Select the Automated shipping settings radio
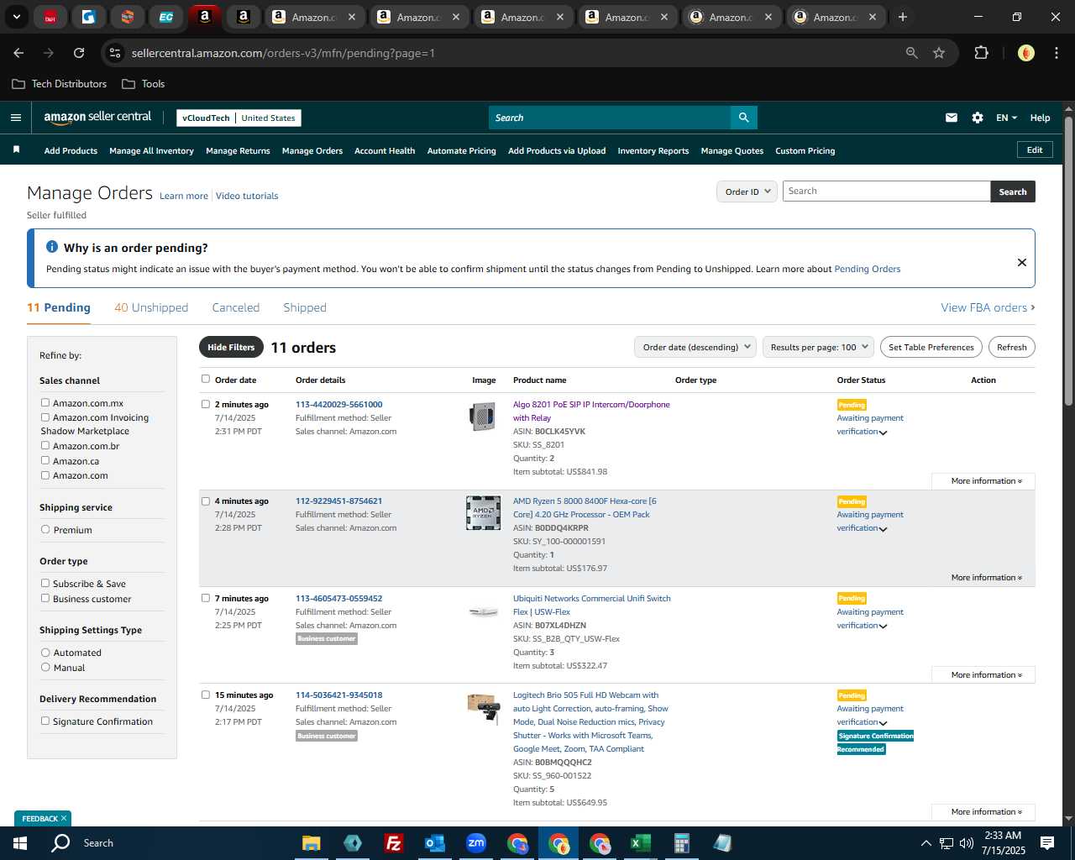The width and height of the screenshot is (1075, 860). pyautogui.click(x=45, y=653)
